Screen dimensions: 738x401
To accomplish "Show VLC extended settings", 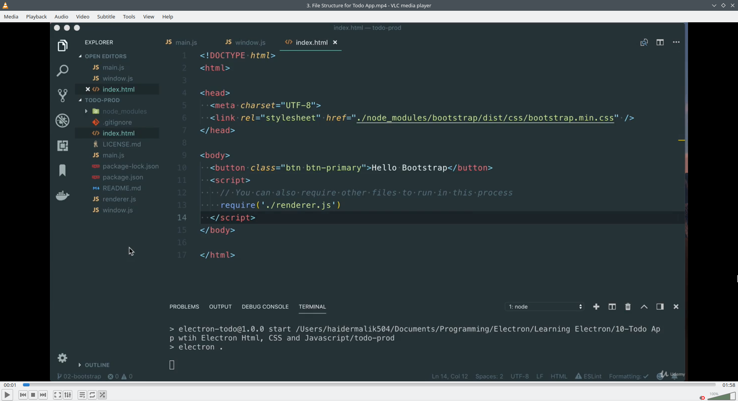I will click(68, 395).
